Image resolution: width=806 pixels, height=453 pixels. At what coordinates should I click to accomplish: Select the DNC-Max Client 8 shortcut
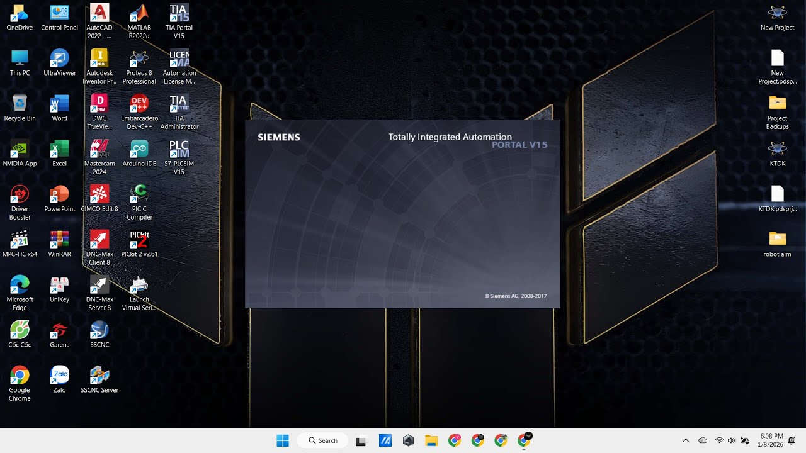click(x=99, y=248)
